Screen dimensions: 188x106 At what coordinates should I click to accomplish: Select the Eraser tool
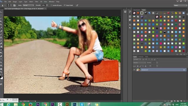click(x=1, y=44)
